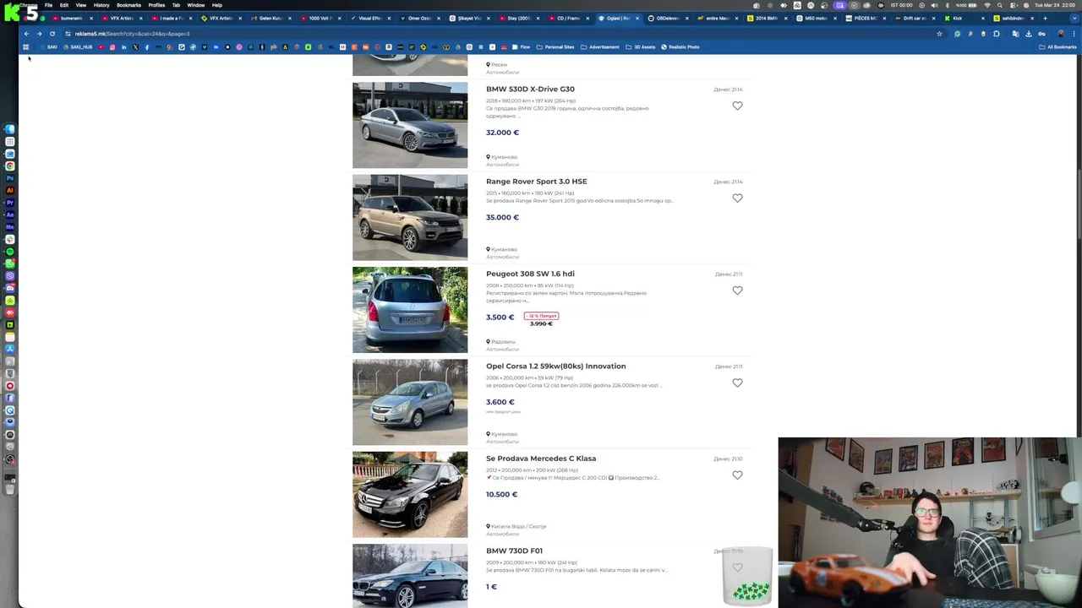This screenshot has width=1082, height=608.
Task: Open Premiere Pro from the dock
Action: click(x=10, y=203)
